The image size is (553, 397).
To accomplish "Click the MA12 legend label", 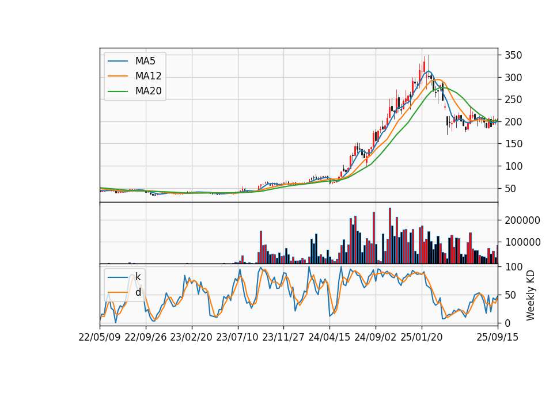I will click(148, 76).
